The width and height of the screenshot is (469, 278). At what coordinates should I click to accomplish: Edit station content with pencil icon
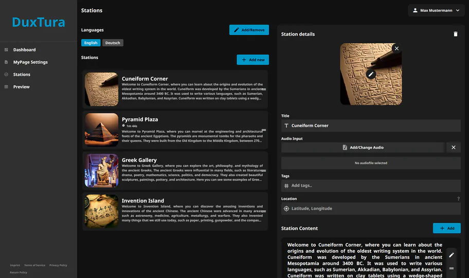[x=452, y=255]
